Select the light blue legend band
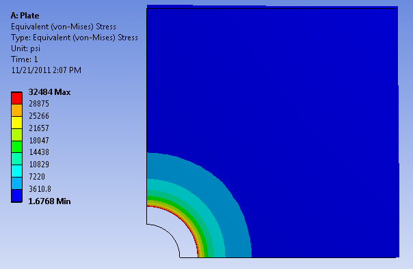This screenshot has width=413, height=269. click(x=16, y=183)
